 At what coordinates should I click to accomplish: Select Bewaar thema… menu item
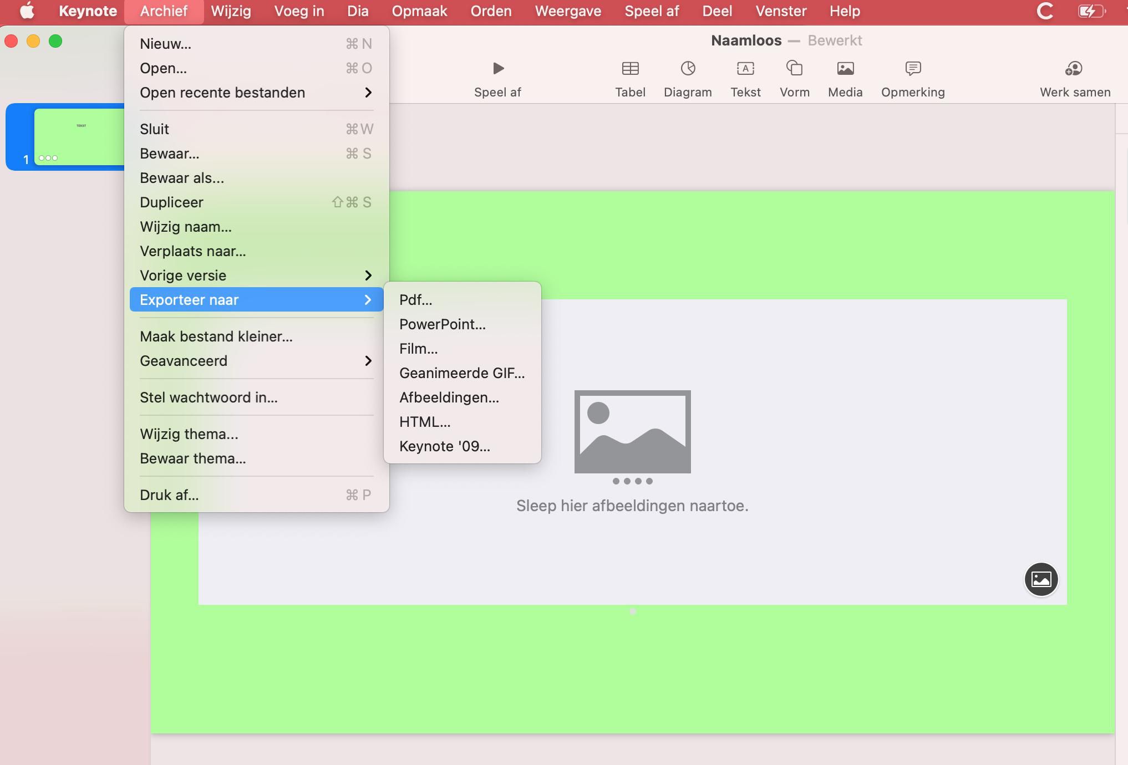[256, 458]
